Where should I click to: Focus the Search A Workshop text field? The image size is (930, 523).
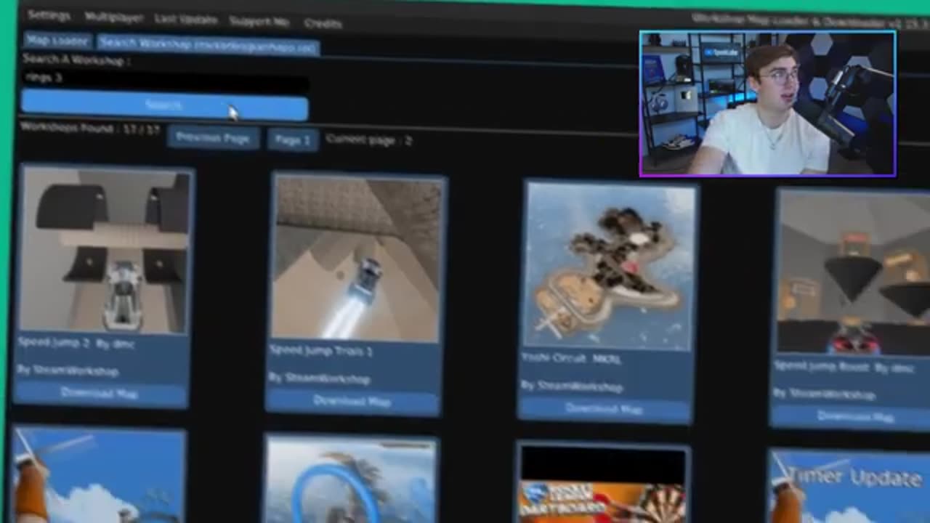166,78
